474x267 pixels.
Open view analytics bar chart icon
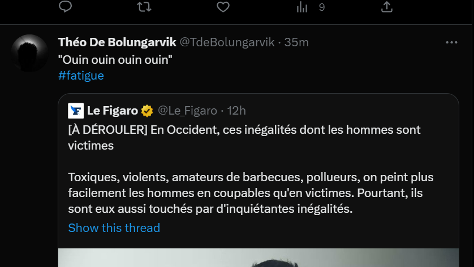tap(303, 7)
